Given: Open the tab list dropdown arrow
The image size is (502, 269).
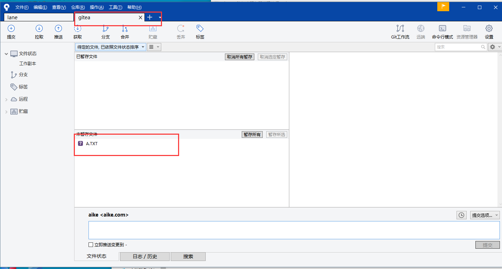Looking at the screenshot, I should point(160,17).
